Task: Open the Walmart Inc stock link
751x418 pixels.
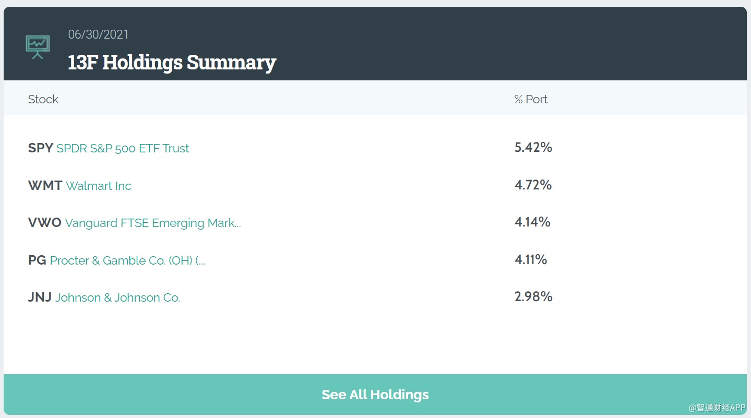Action: coord(99,186)
